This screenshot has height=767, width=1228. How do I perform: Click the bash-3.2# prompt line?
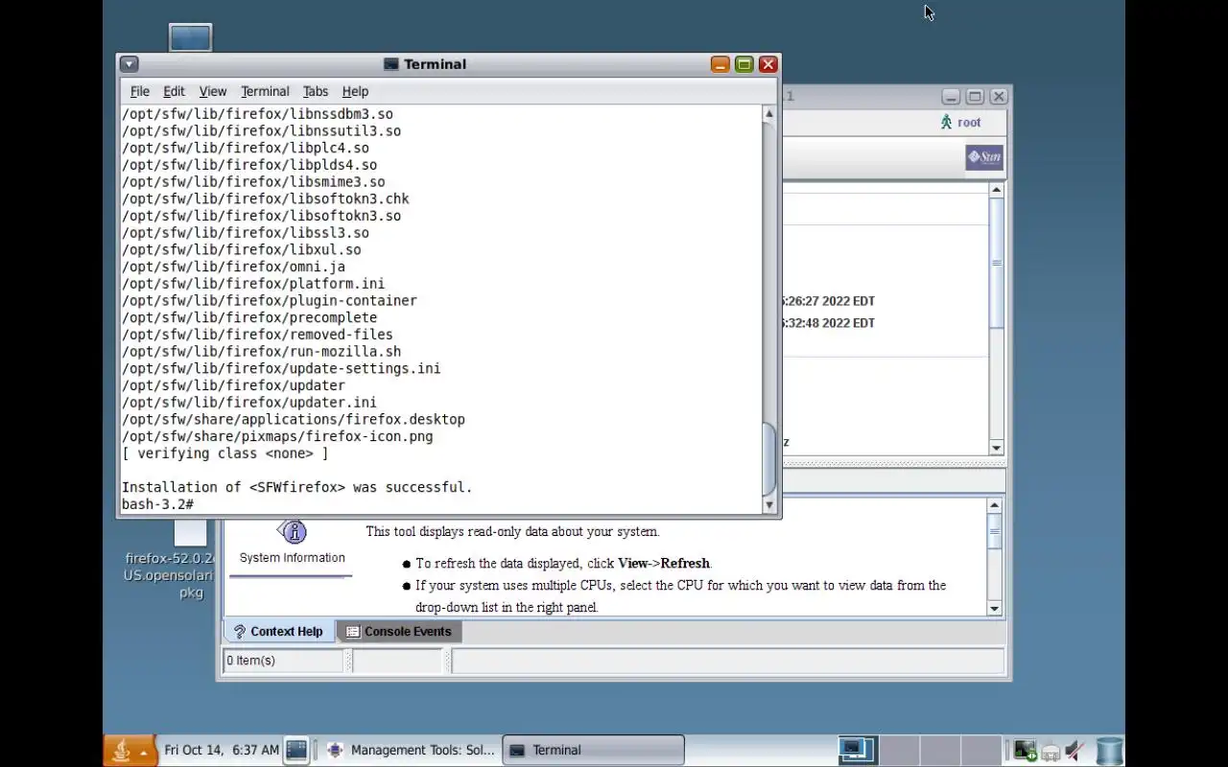pyautogui.click(x=157, y=504)
